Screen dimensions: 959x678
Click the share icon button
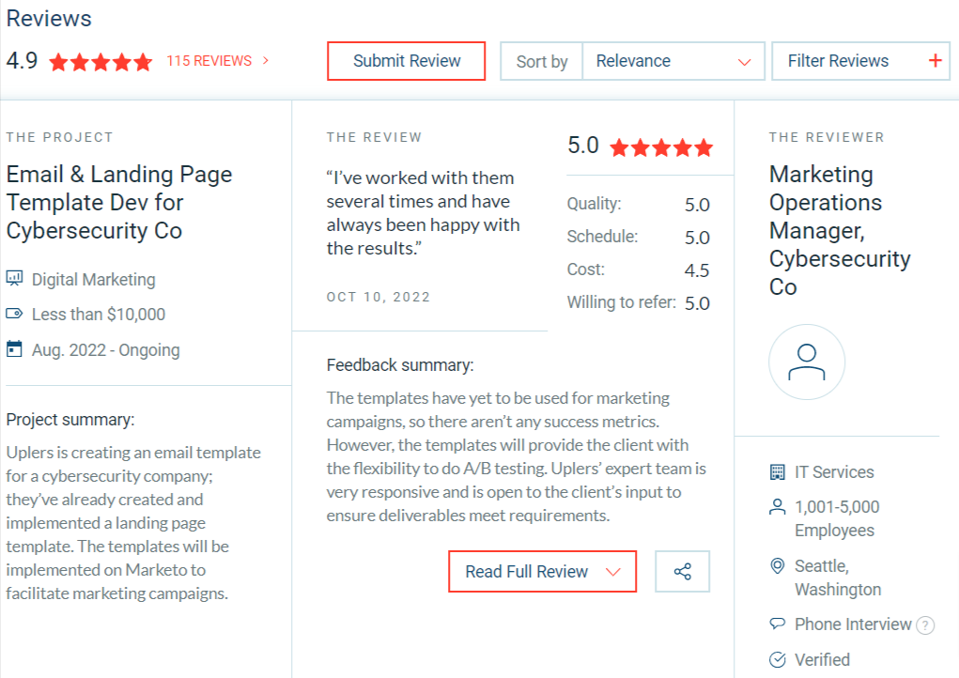[x=682, y=571]
